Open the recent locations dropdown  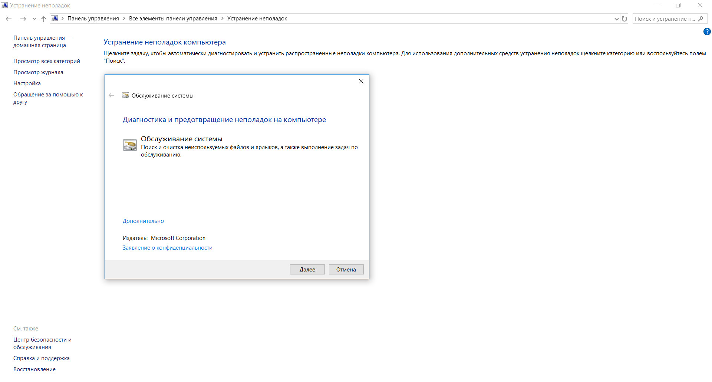[34, 19]
